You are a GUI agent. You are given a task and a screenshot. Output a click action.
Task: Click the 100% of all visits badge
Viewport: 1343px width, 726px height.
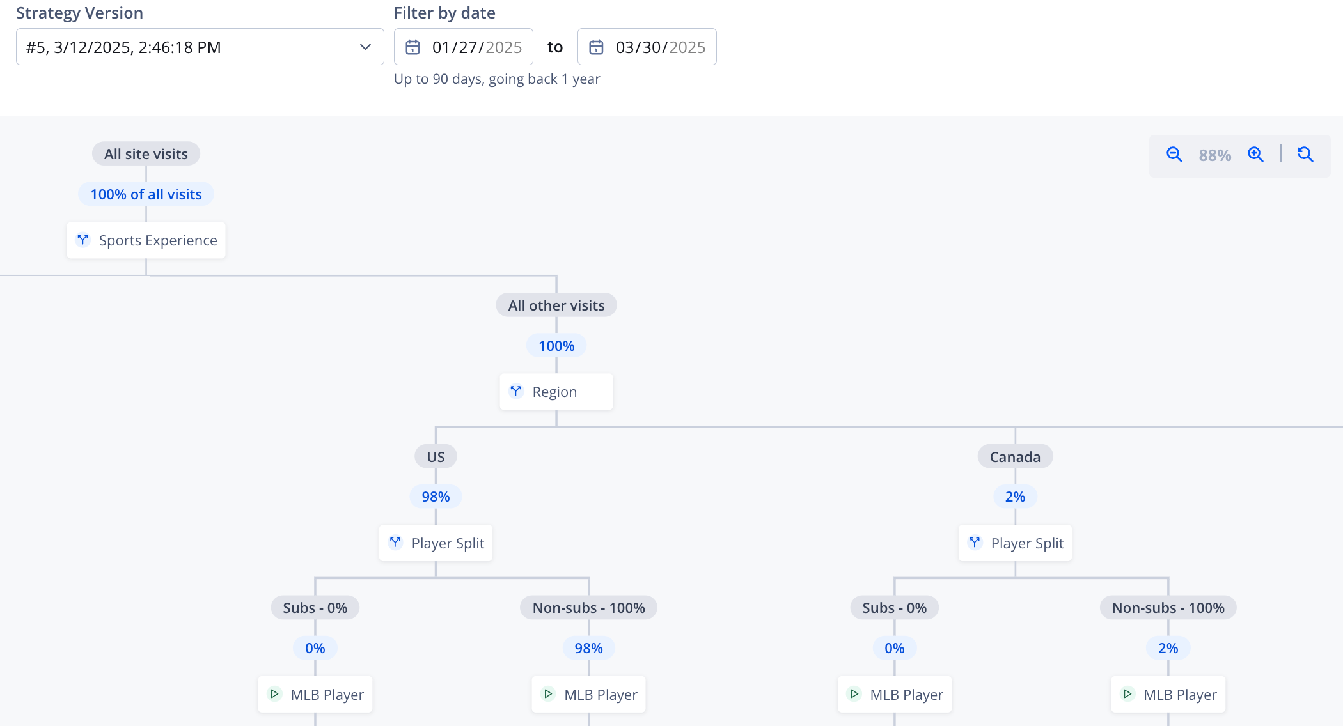[146, 194]
